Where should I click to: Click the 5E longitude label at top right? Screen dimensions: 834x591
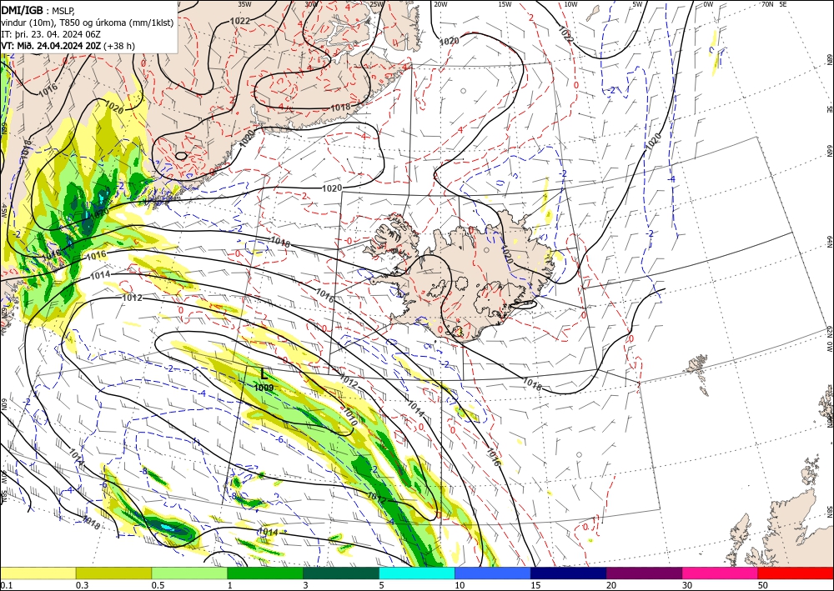[x=783, y=3]
